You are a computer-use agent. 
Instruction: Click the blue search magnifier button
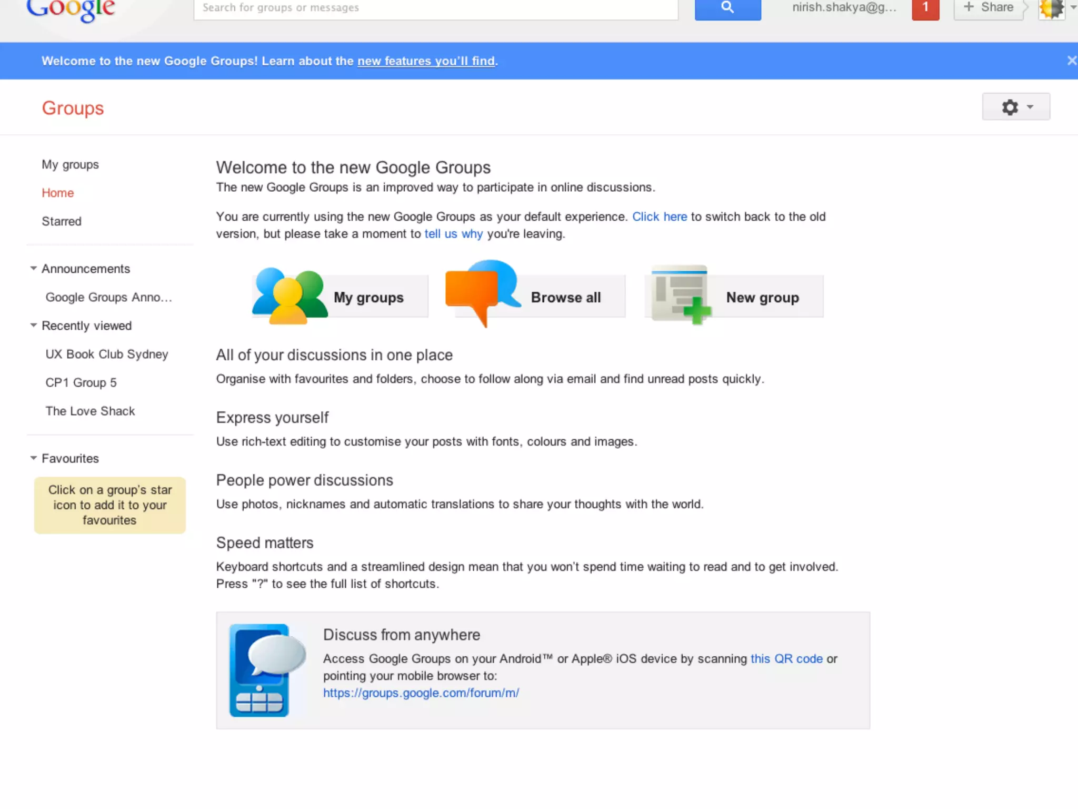pyautogui.click(x=727, y=8)
